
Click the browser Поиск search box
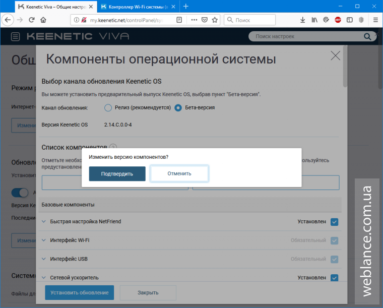click(249, 20)
